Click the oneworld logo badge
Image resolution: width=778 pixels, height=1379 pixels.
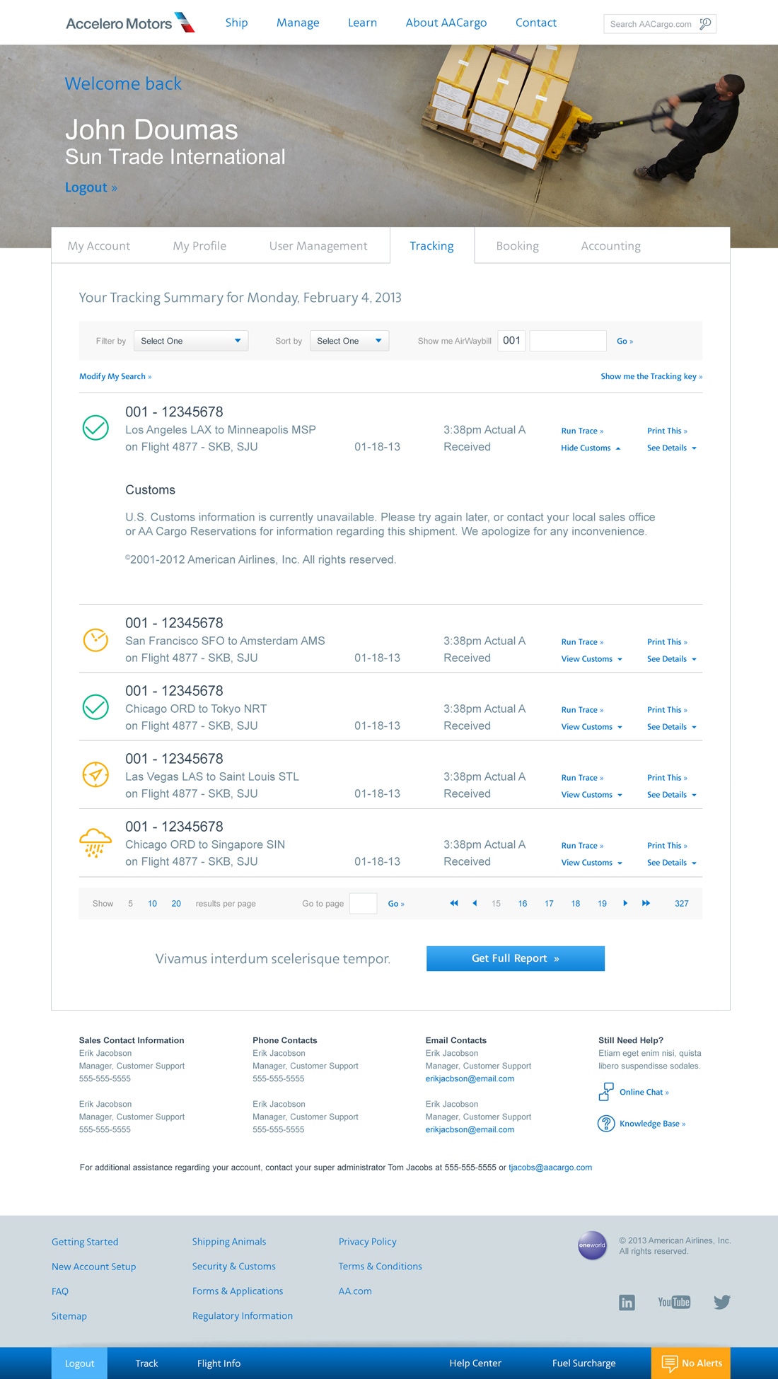tap(592, 1245)
